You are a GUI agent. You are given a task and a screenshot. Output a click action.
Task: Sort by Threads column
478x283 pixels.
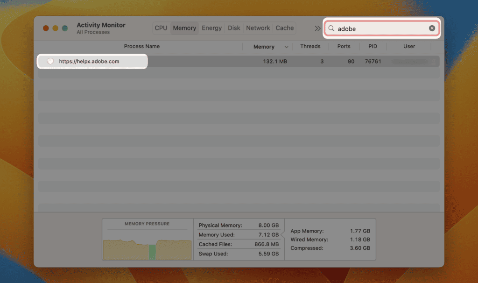(x=310, y=46)
